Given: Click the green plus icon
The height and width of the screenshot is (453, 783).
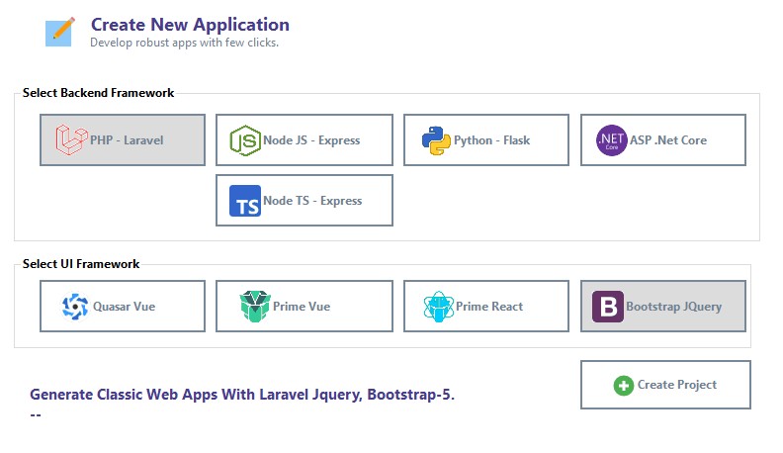Looking at the screenshot, I should (623, 386).
